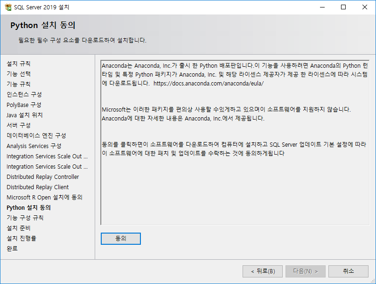
Task: Select the second Integration Services Scale Out step
Action: pos(47,167)
